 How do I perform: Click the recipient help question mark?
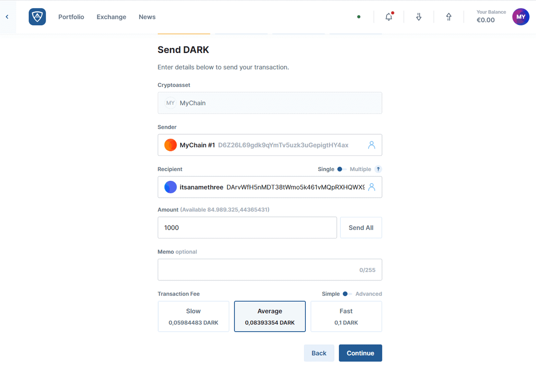point(378,169)
